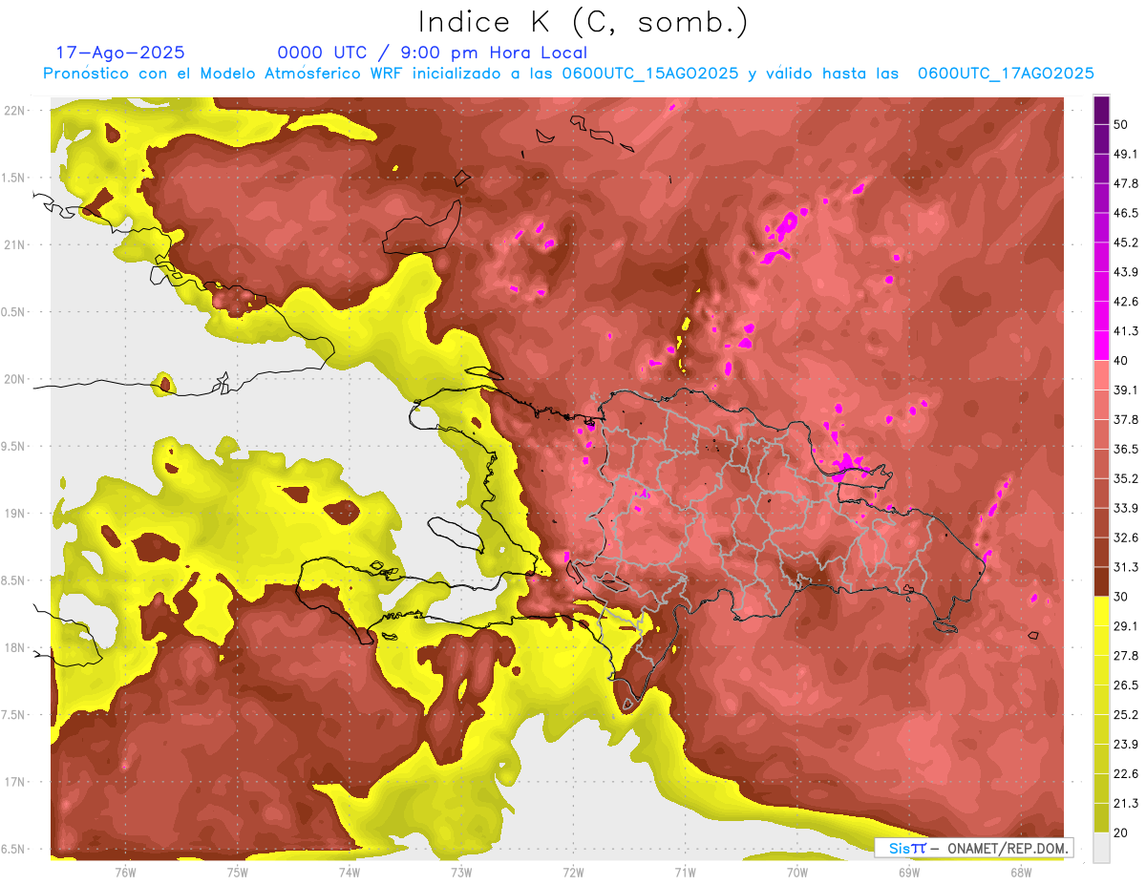Viewport: 1146px width, 885px height.
Task: Click the legend value '47.8'
Action: [x=1125, y=183]
